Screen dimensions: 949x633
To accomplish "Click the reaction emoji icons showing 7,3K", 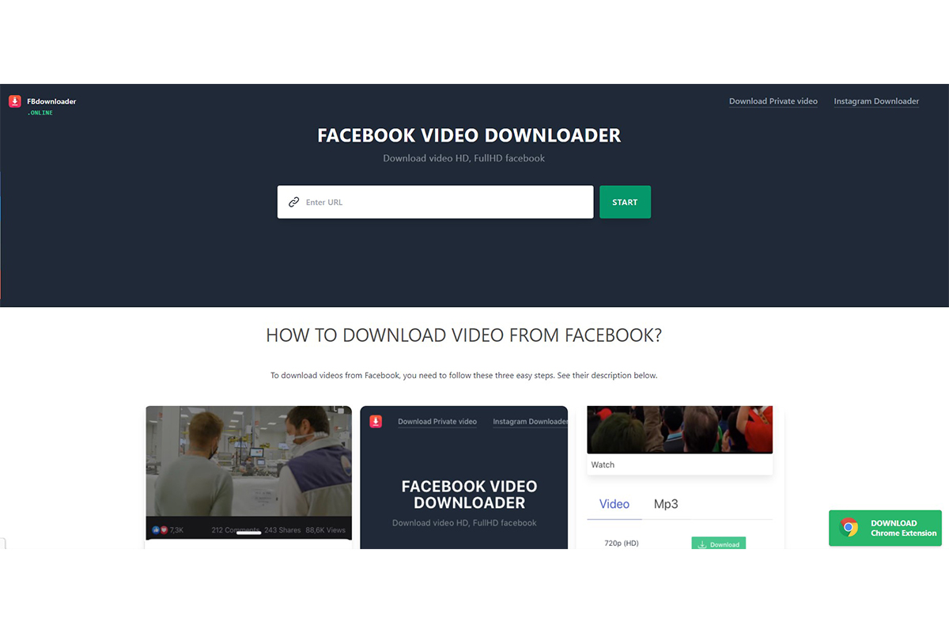I will 160,530.
